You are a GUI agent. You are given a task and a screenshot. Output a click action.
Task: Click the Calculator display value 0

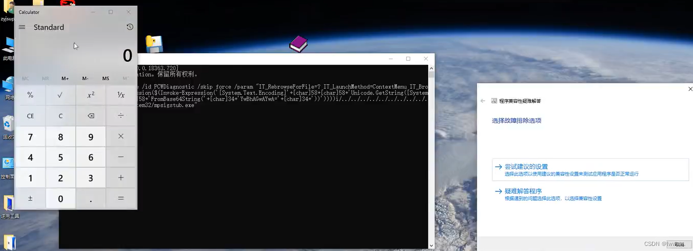[128, 56]
